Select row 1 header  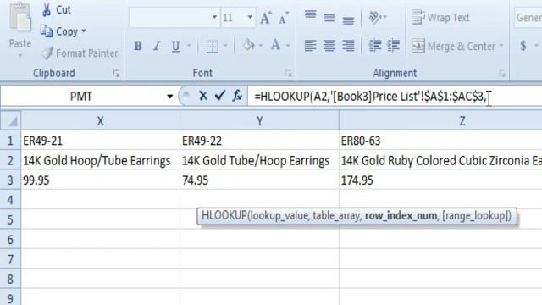10,141
